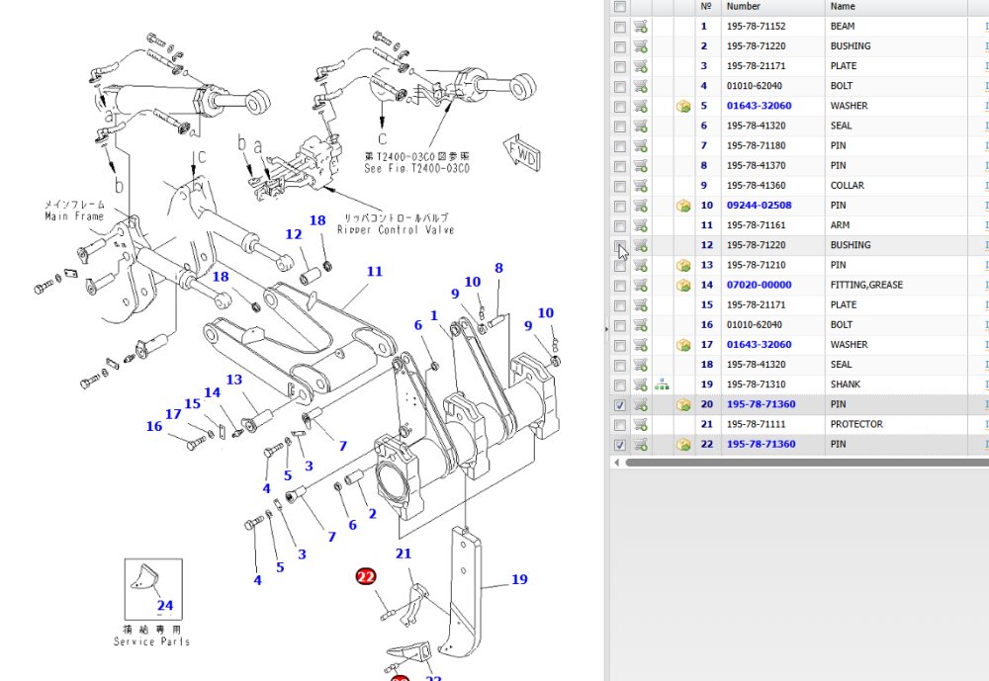This screenshot has height=681, width=989.
Task: Check the box for the BEAM row
Action: coord(620,27)
